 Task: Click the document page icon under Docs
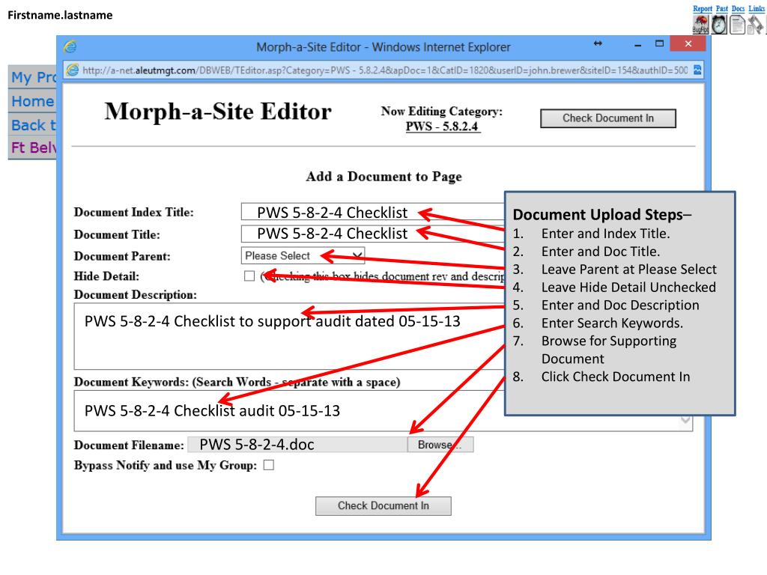(x=737, y=25)
